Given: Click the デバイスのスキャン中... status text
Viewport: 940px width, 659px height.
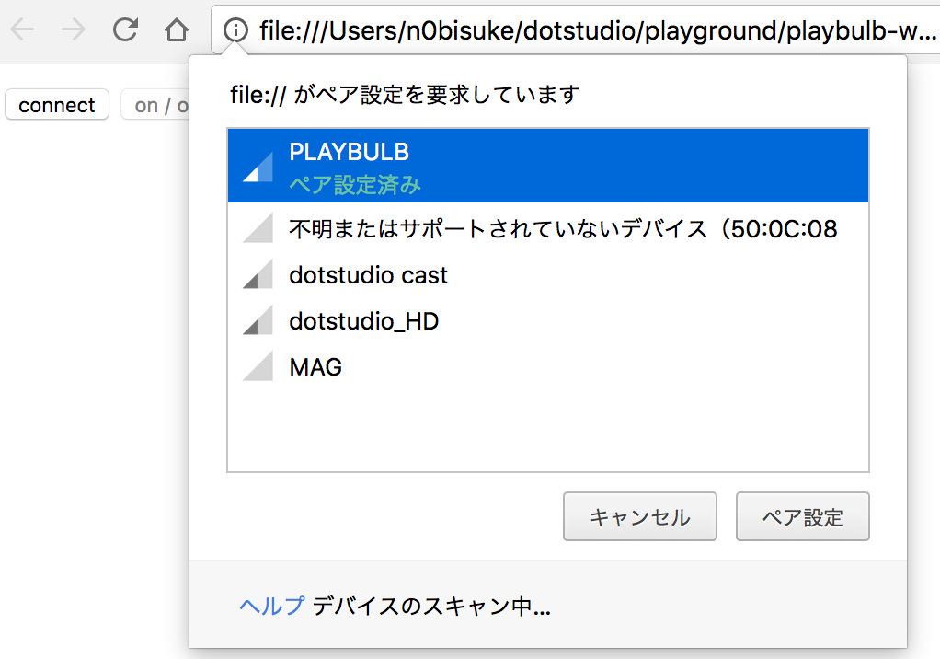Looking at the screenshot, I should point(431,606).
